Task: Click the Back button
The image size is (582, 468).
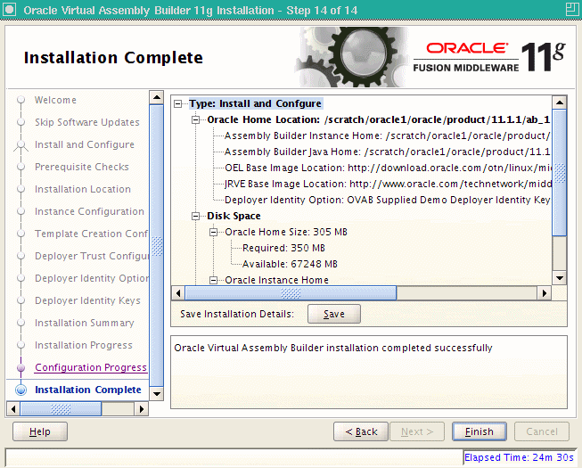Action: [x=361, y=431]
